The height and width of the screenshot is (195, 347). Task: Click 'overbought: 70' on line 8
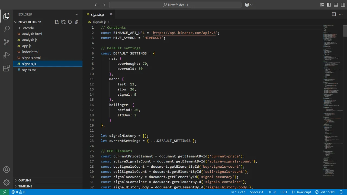coord(132,64)
